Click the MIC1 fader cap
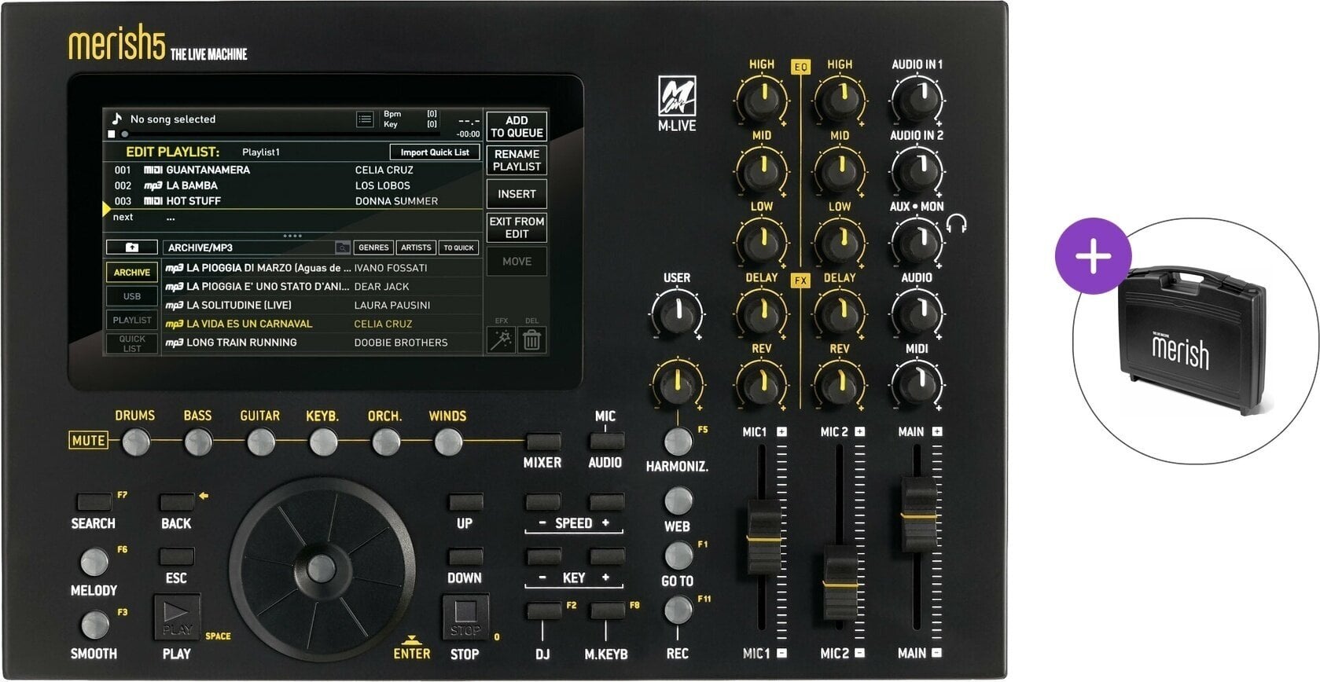 click(x=763, y=537)
